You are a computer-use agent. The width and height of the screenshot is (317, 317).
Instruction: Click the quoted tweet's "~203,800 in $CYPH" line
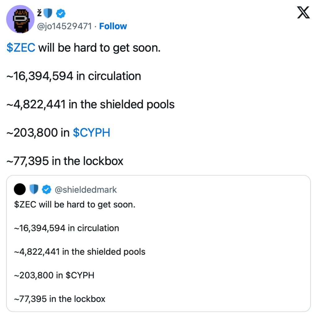54,275
